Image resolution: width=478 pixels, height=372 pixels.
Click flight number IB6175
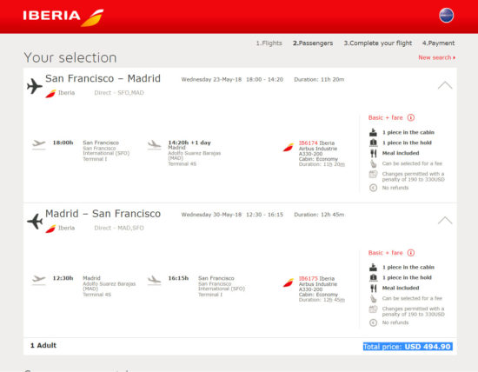coord(309,278)
